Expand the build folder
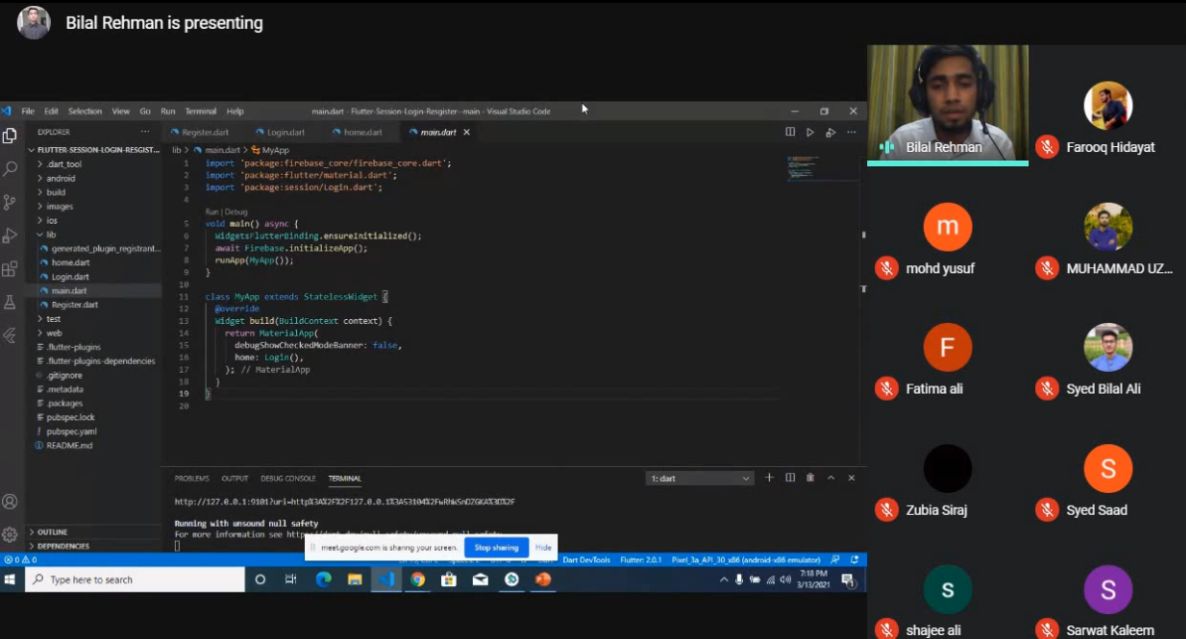1186x639 pixels. (56, 193)
